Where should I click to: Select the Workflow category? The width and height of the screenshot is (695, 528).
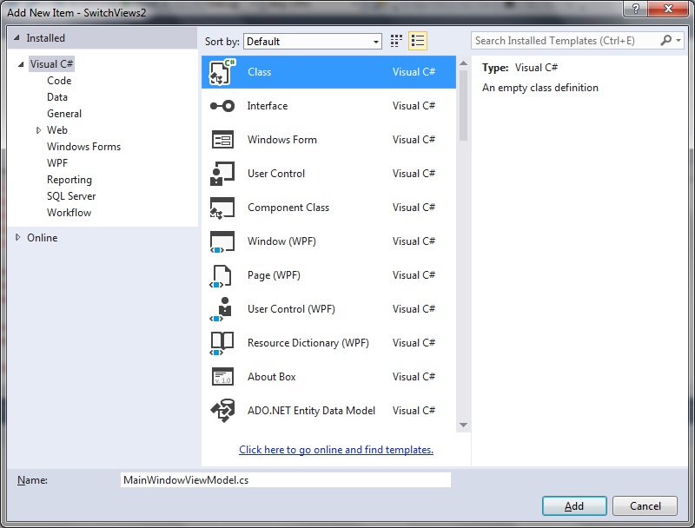point(69,213)
